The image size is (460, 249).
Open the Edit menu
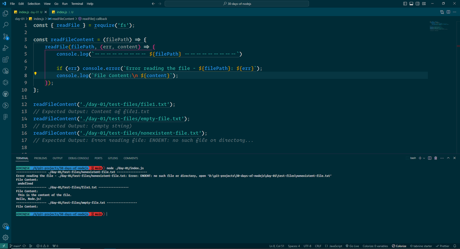tap(21, 3)
